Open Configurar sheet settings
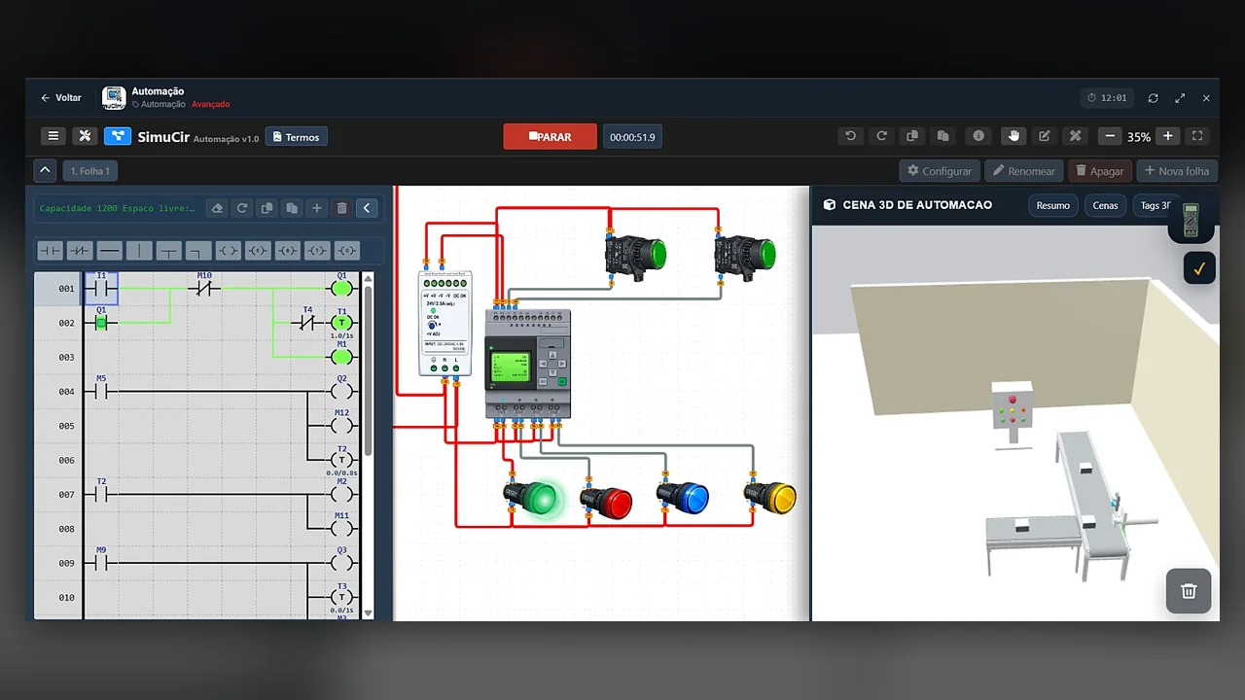The image size is (1245, 700). tap(940, 171)
